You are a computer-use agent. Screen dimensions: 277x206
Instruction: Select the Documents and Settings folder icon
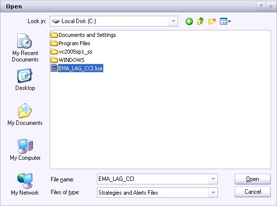[x=54, y=35]
